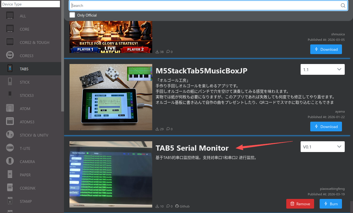Enable the Only Official checkbox
Viewport: 353px width, 213px height.
(72, 15)
